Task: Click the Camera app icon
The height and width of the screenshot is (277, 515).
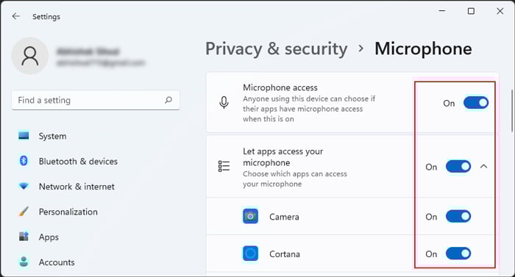Action: [250, 216]
